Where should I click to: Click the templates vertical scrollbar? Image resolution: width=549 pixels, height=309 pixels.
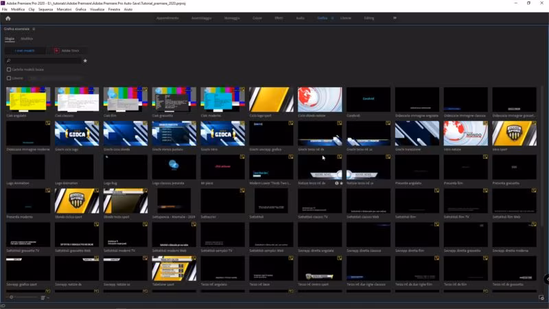pyautogui.click(x=542, y=156)
